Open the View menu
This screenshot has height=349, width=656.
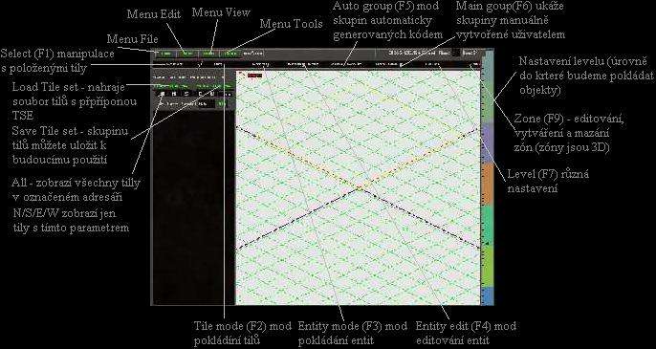click(209, 54)
